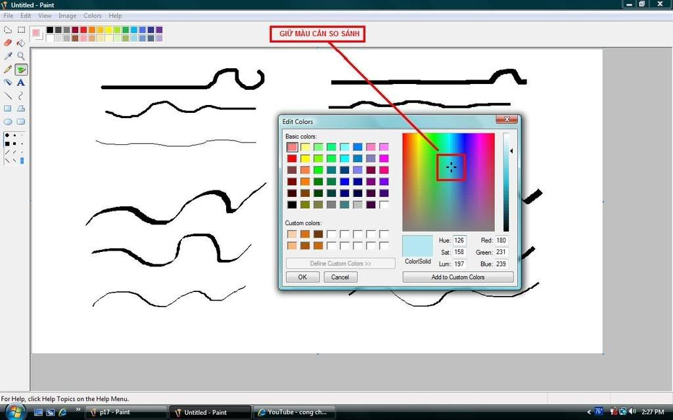Click the Red value field
The image size is (673, 420).
pyautogui.click(x=501, y=240)
